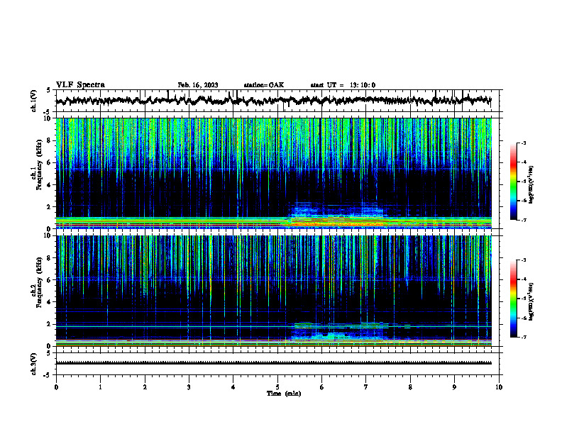Click time axis tick label "5"
This screenshot has height=434, width=562.
point(277,387)
